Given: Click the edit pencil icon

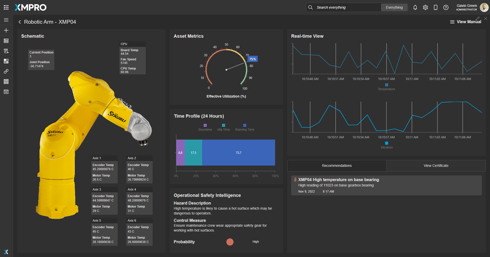Looking at the screenshot, I should pos(478,19).
